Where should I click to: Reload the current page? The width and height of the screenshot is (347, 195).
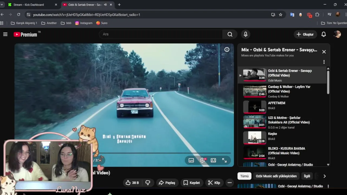pos(18,15)
